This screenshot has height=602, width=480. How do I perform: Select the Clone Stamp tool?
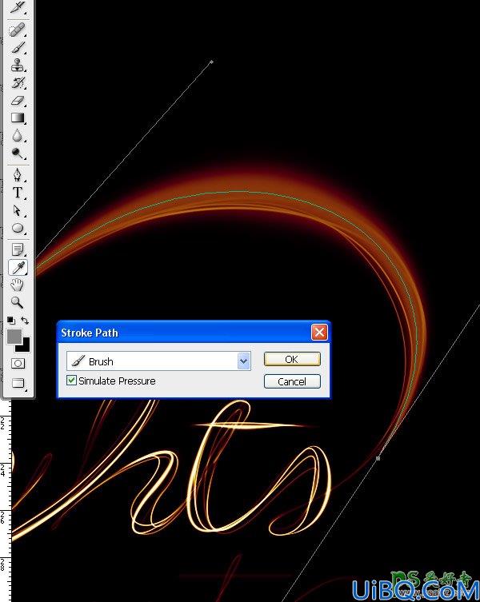click(18, 65)
